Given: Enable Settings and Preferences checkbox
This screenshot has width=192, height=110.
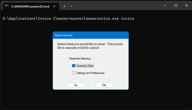Looking at the screenshot, I should 74,73.
